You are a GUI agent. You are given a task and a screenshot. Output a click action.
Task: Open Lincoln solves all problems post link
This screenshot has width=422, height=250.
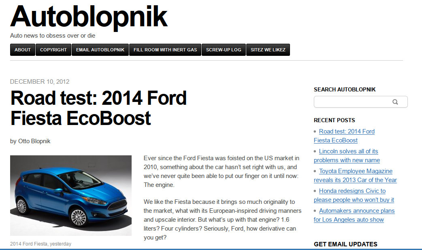click(x=347, y=156)
